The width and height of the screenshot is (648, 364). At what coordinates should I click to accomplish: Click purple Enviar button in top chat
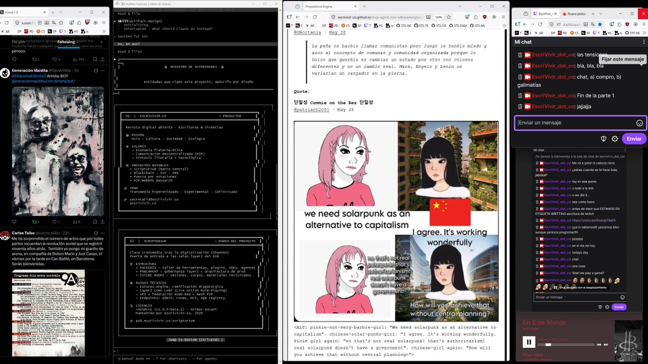click(x=633, y=139)
